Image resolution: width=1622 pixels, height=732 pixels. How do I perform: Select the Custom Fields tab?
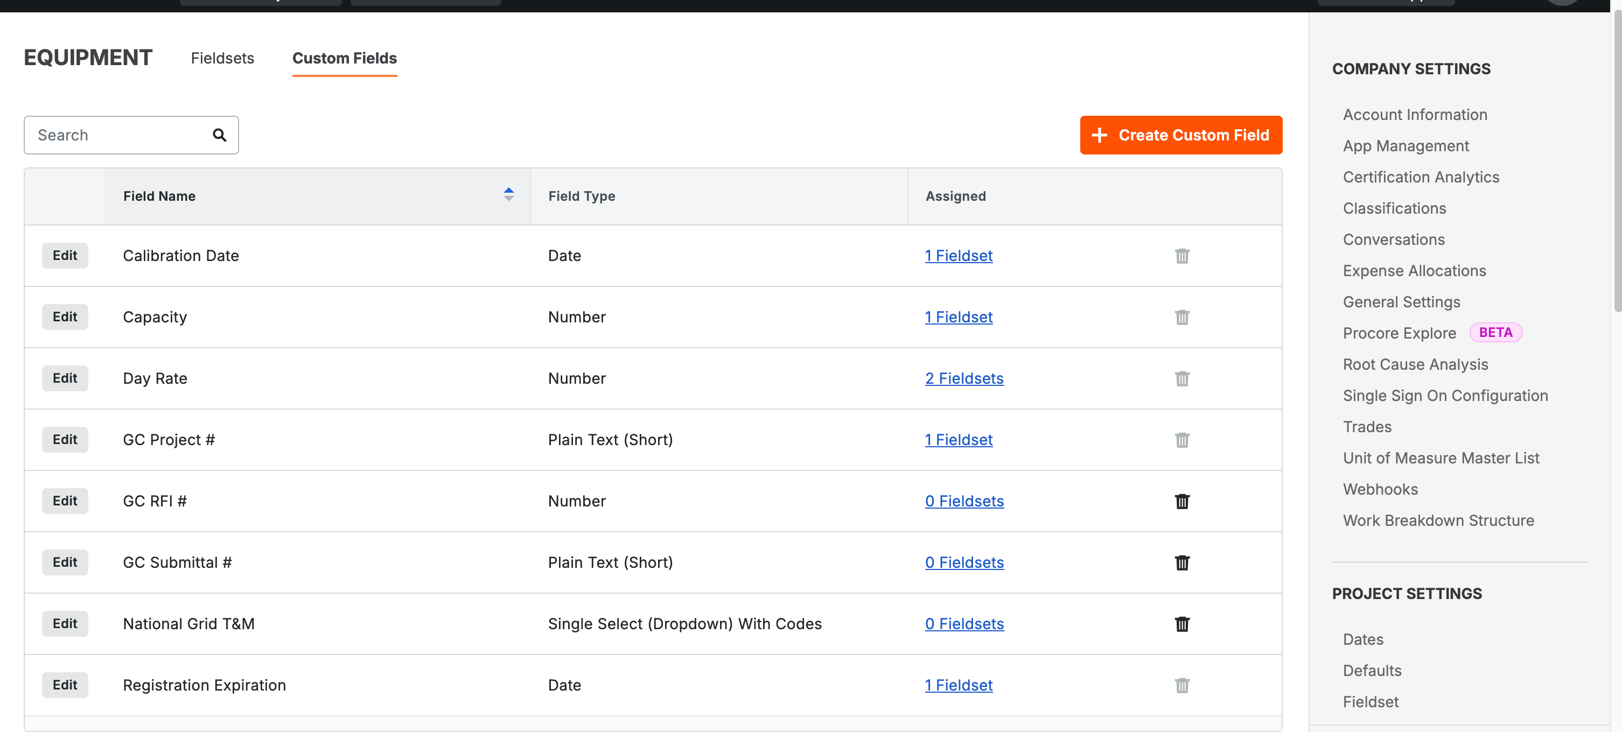pyautogui.click(x=345, y=58)
